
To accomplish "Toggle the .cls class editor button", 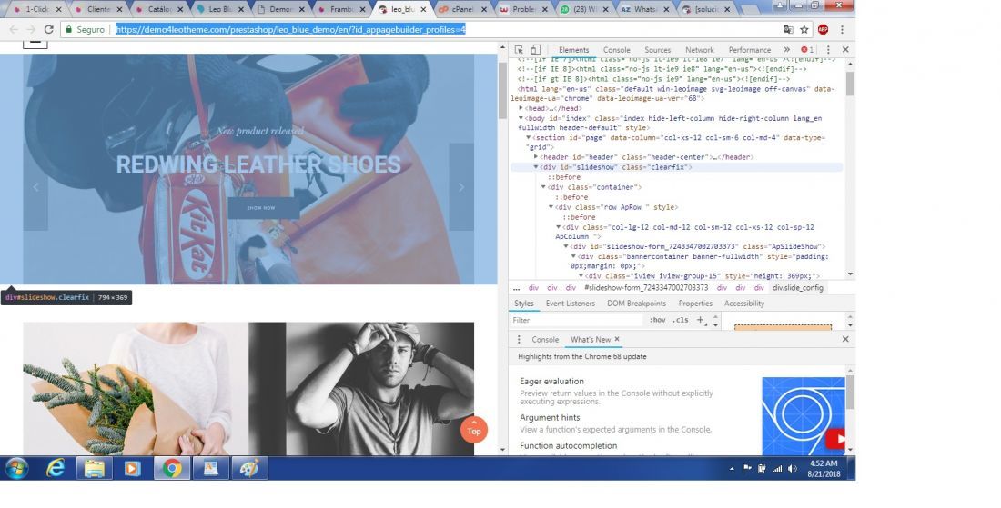I will point(681,320).
